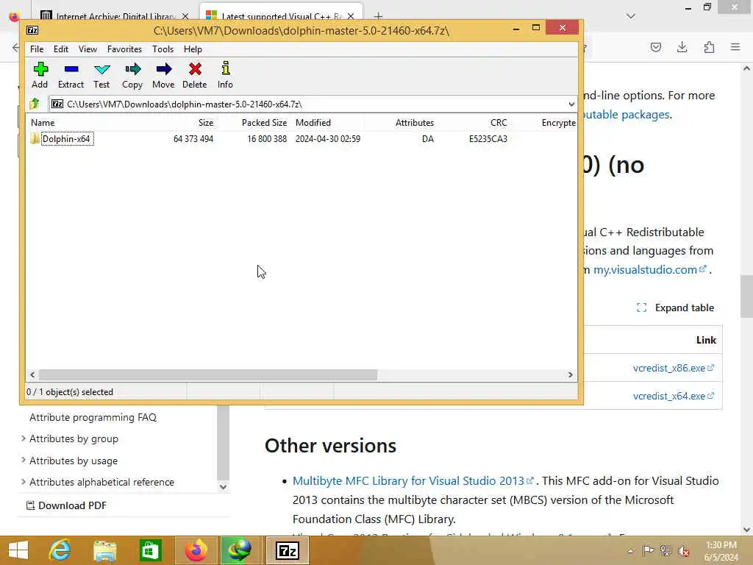This screenshot has width=753, height=565.
Task: Sort by Size column header
Action: tap(206, 123)
